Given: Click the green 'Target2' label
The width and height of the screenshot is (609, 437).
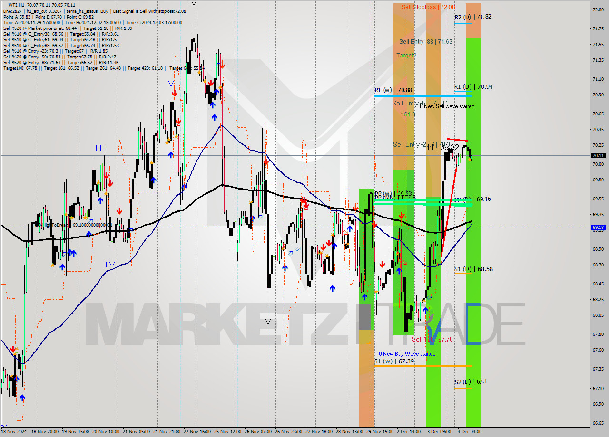Looking at the screenshot, I should [x=406, y=55].
